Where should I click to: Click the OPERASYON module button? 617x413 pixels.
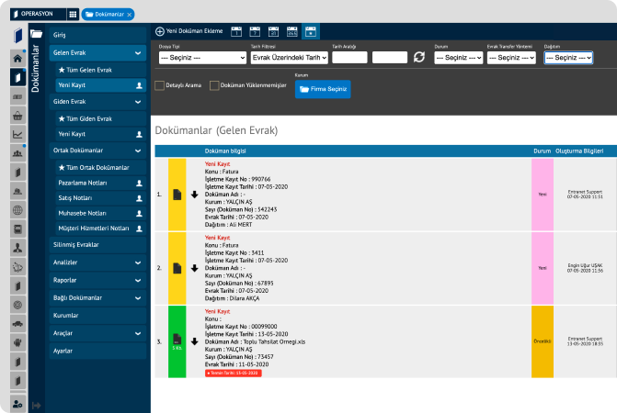[38, 14]
